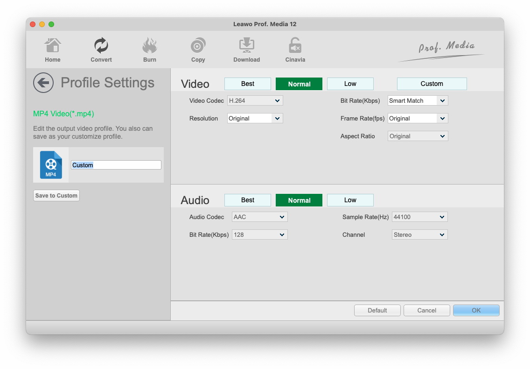Open the Home module icon
Screen dimensions: 530x369
point(53,47)
